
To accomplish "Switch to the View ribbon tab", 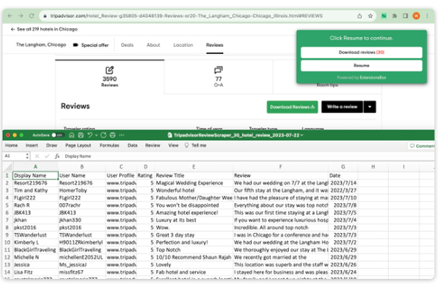I will coord(173,146).
